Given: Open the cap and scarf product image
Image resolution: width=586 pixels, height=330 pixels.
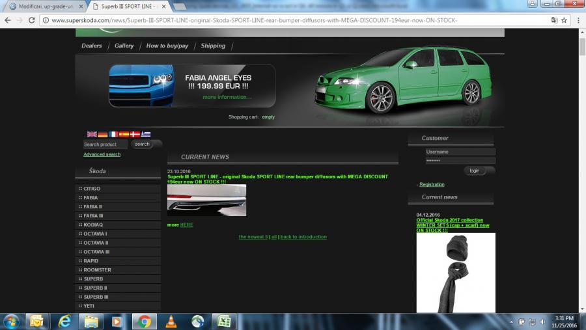Looking at the screenshot, I should [x=456, y=273].
